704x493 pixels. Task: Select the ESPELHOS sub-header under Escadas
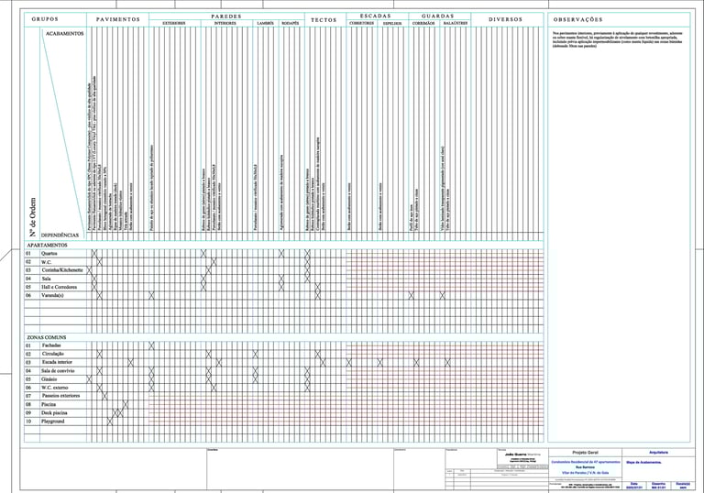(392, 23)
